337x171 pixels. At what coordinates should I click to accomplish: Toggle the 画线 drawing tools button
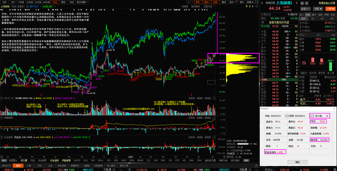click(x=224, y=2)
